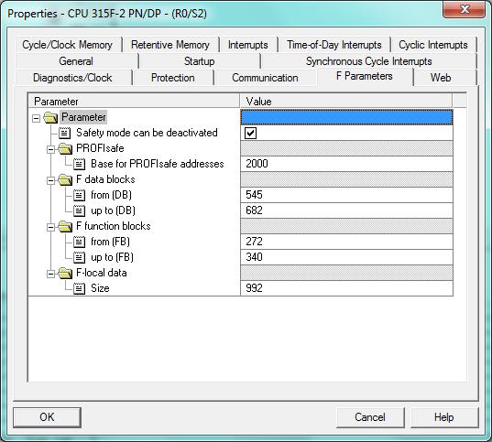Click the Cancel button

tap(370, 417)
